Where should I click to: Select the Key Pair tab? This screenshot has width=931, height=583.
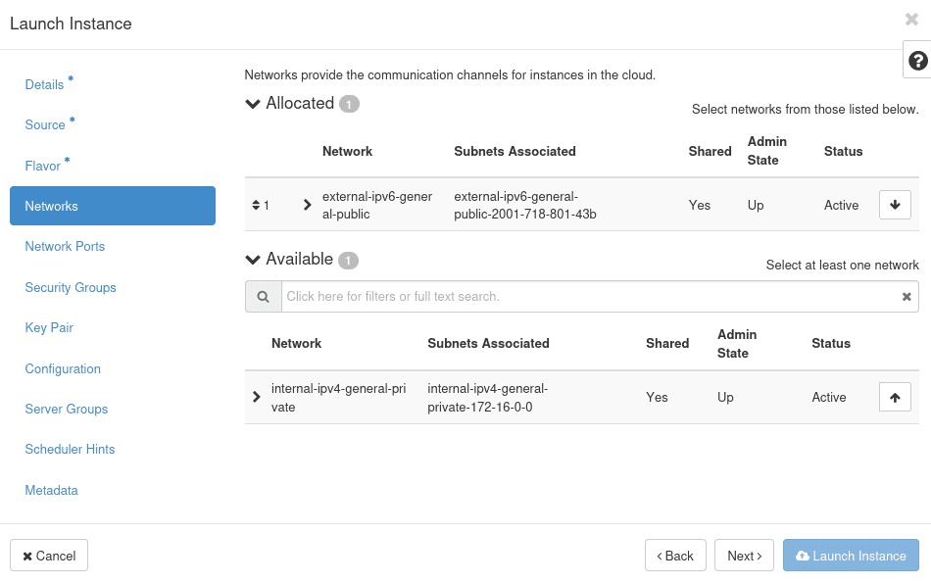(x=49, y=328)
